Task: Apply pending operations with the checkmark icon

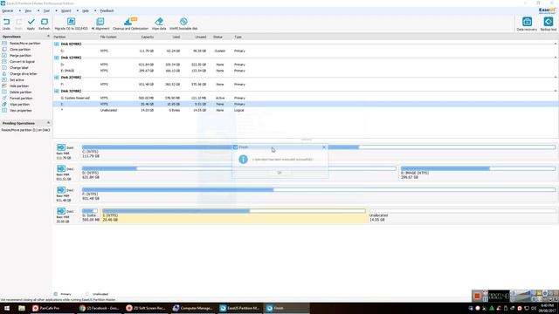Action: 31,24
